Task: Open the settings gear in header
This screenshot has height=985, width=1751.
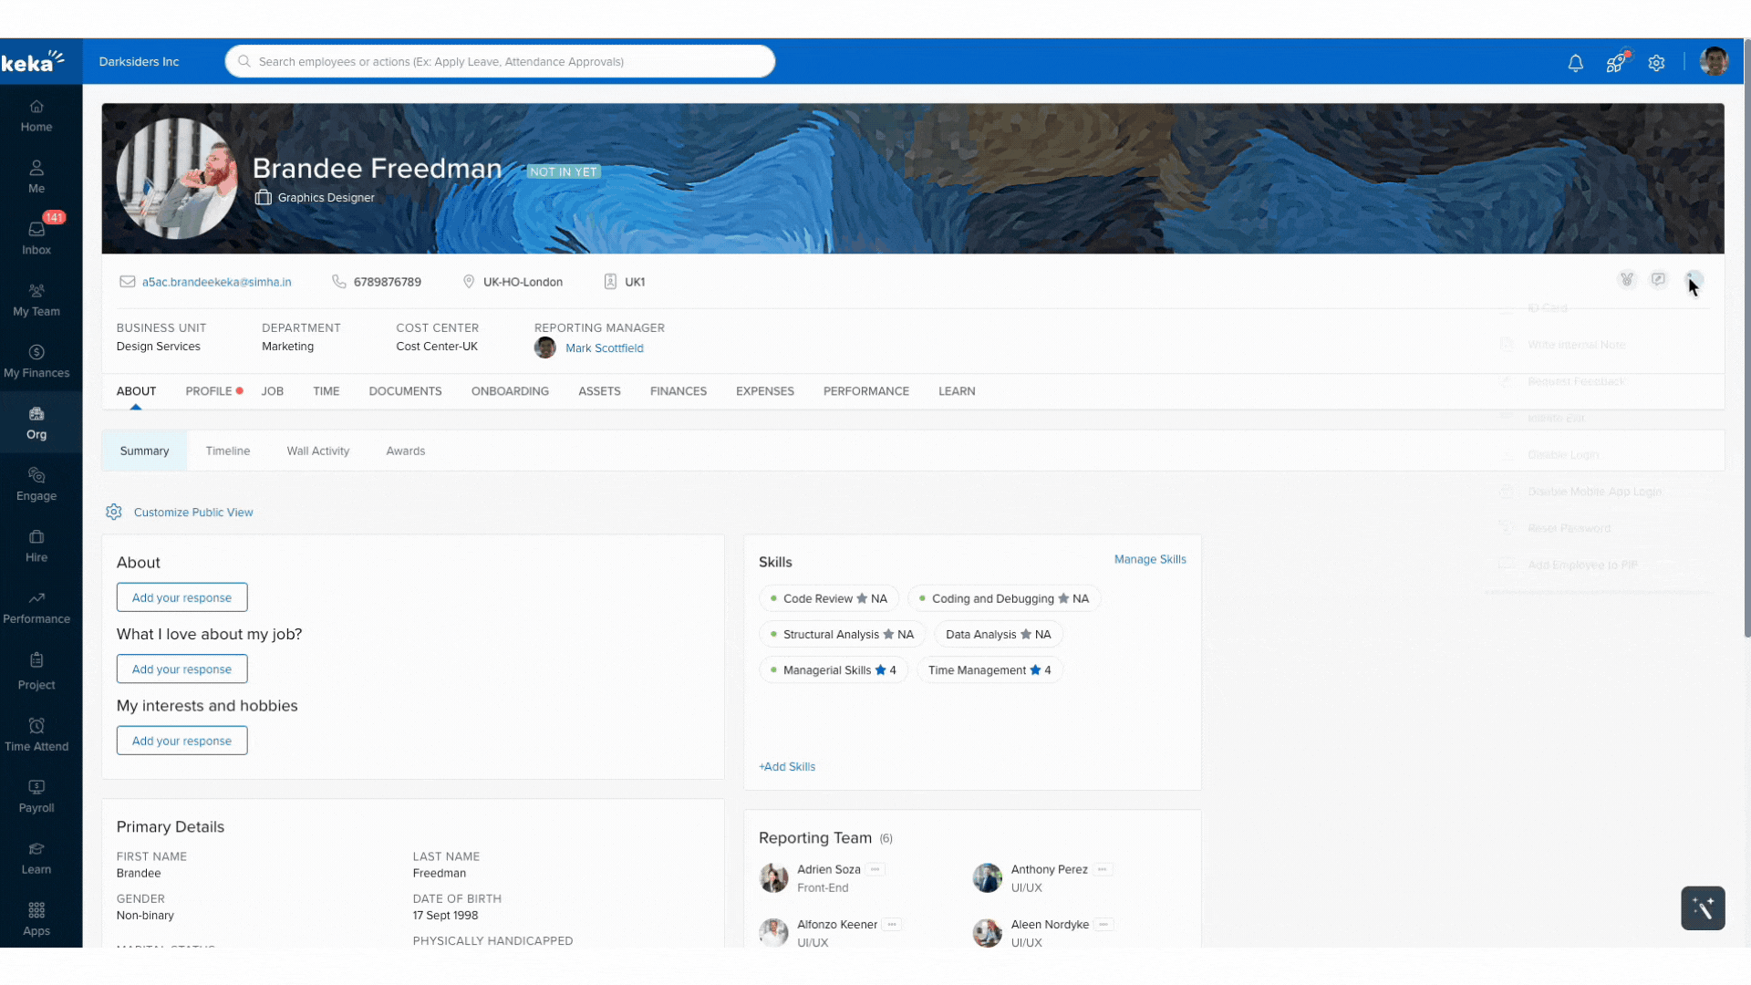Action: tap(1656, 63)
